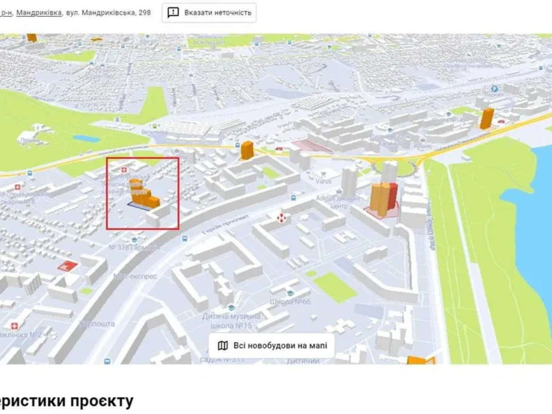Open Всі новобудови на мапі
This screenshot has height=414, width=552.
(272, 345)
